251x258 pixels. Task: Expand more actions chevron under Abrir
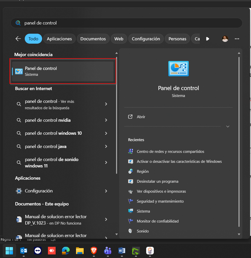pos(228,127)
